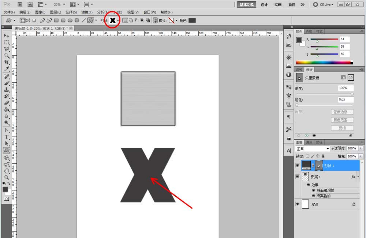This screenshot has height=238, width=366.
Task: Select the History Brush tool
Action: (x=7, y=96)
